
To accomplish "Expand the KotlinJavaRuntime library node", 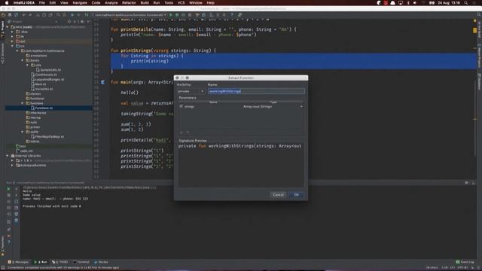I will 12,166.
